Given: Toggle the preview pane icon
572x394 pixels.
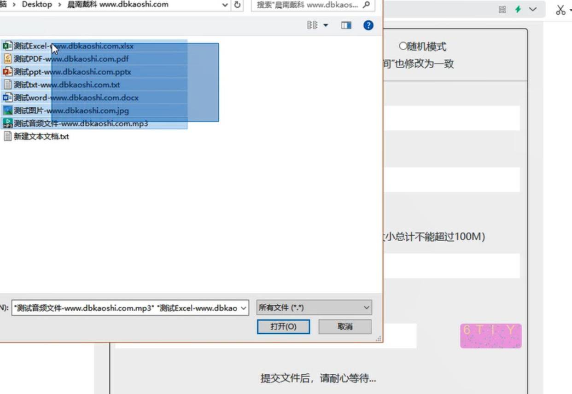Looking at the screenshot, I should click(x=346, y=25).
